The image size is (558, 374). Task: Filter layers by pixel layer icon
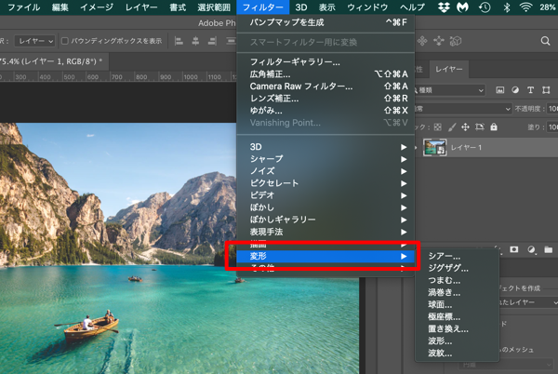(x=500, y=90)
